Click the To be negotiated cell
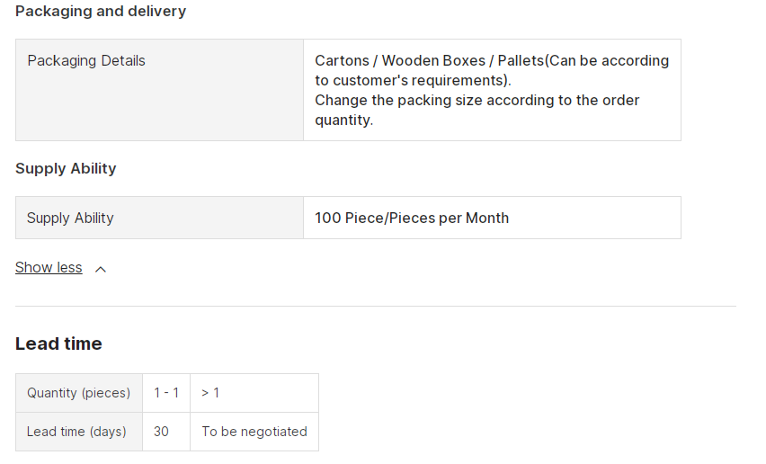 tap(254, 432)
